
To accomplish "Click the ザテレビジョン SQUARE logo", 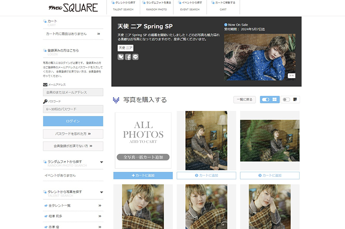I will 73,7.
